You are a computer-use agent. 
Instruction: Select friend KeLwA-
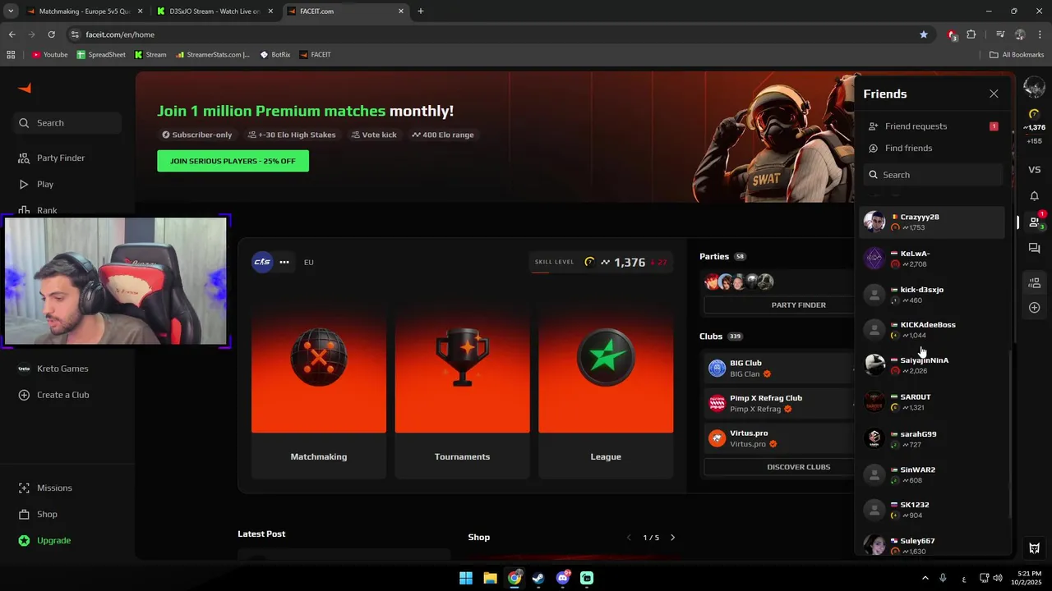click(932, 259)
